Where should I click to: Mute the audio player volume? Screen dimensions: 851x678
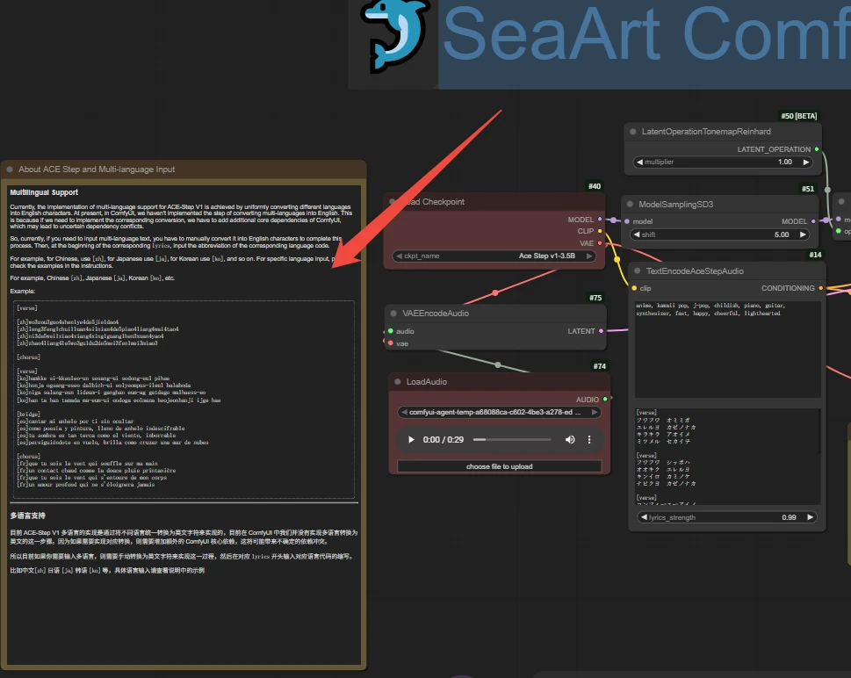coord(570,439)
